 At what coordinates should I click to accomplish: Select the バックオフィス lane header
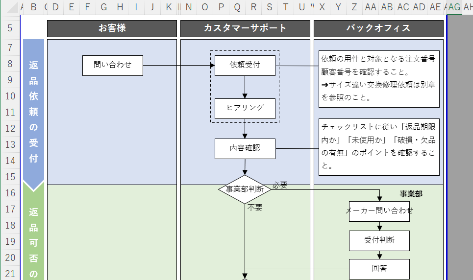point(378,28)
